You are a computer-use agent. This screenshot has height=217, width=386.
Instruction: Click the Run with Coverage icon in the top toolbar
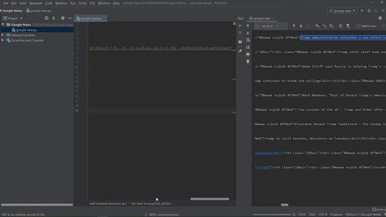tap(376, 11)
